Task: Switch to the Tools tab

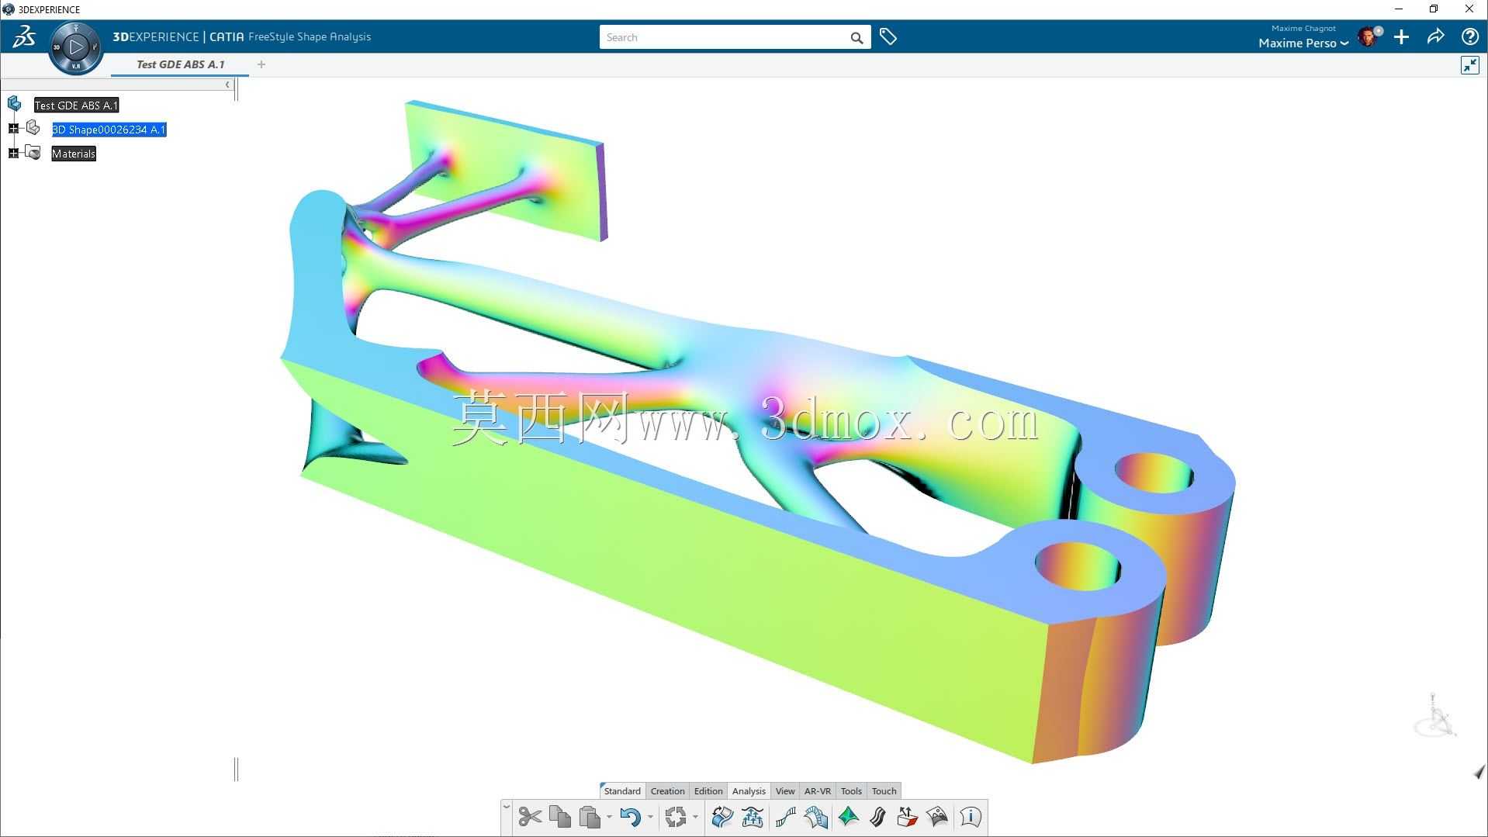Action: coord(851,791)
